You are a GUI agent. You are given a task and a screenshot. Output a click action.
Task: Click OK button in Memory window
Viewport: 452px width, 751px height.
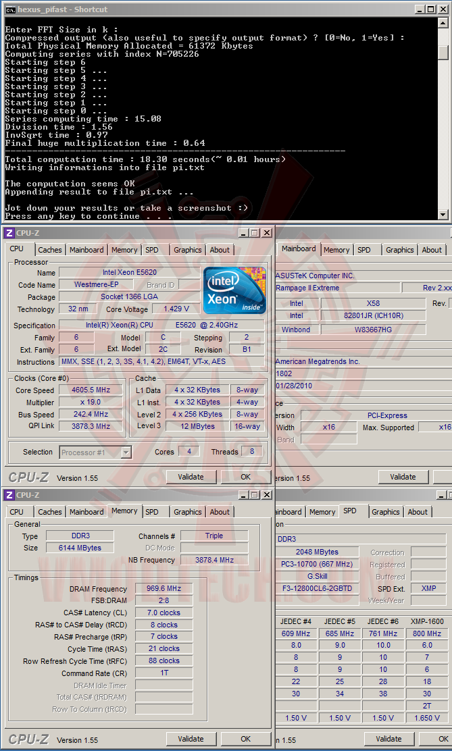tap(245, 739)
